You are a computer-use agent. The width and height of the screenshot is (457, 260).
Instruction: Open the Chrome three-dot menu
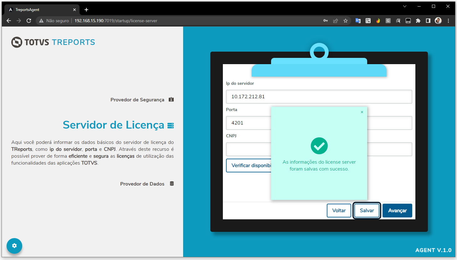pos(448,21)
